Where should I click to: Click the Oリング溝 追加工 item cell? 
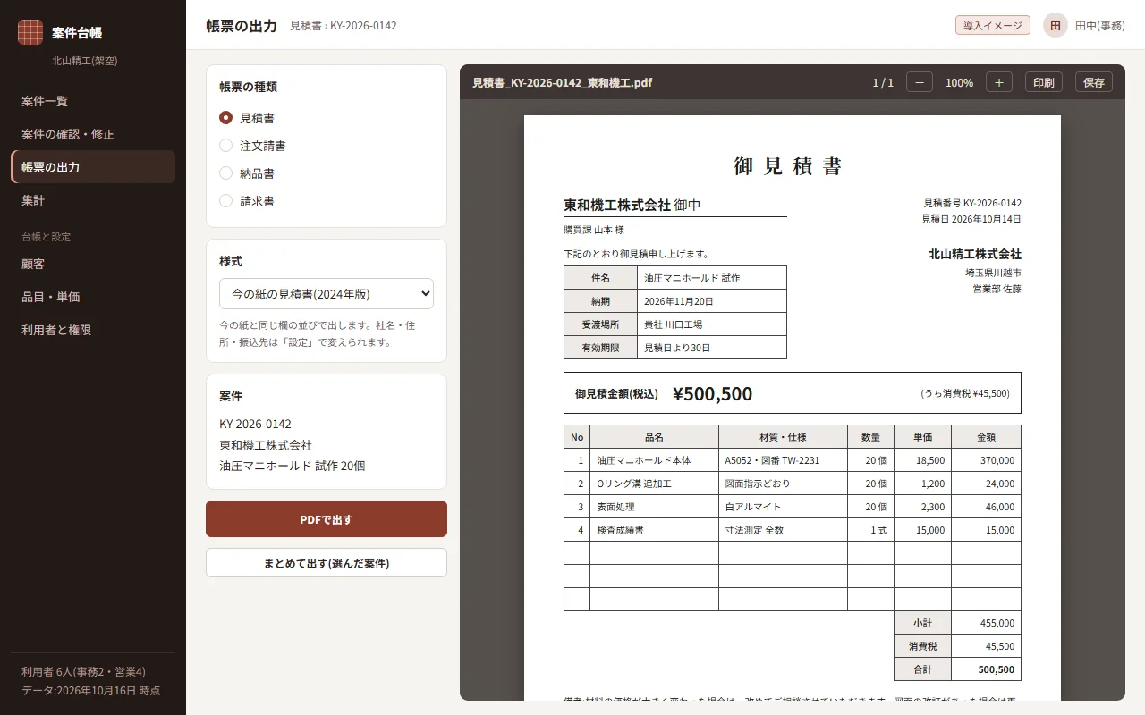coord(654,484)
